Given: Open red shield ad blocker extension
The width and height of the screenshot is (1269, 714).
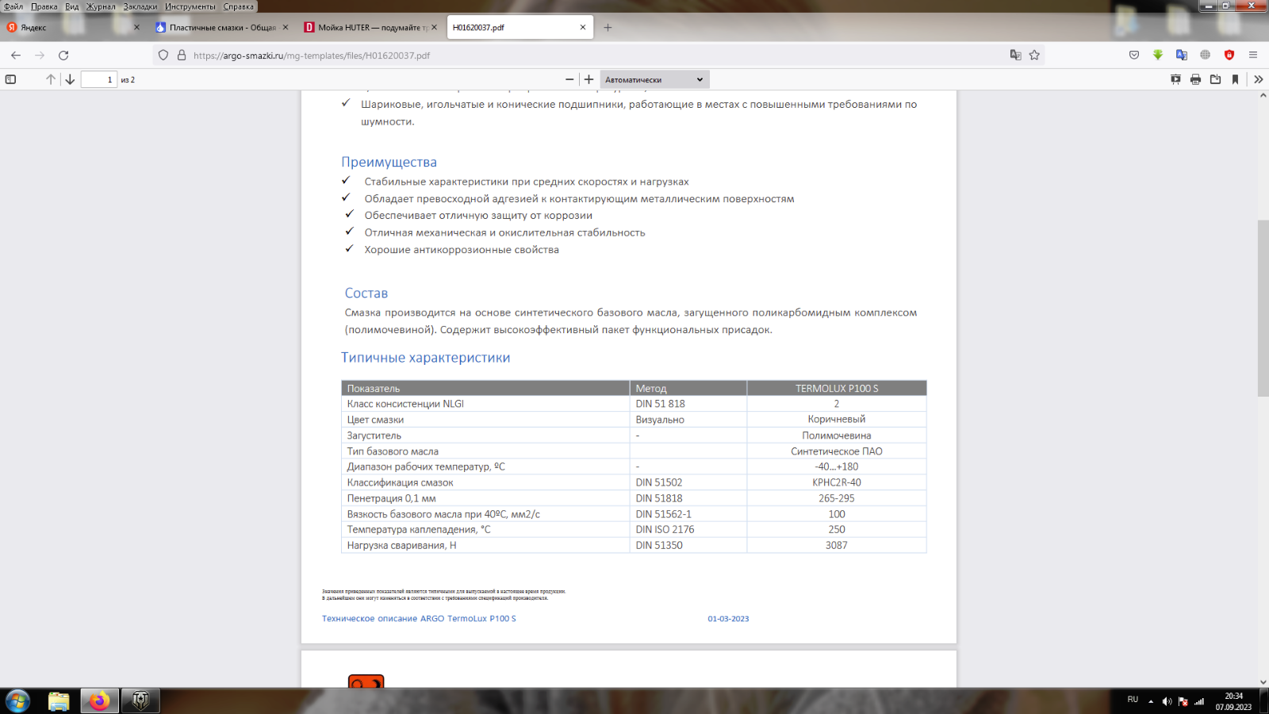Looking at the screenshot, I should tap(1229, 56).
